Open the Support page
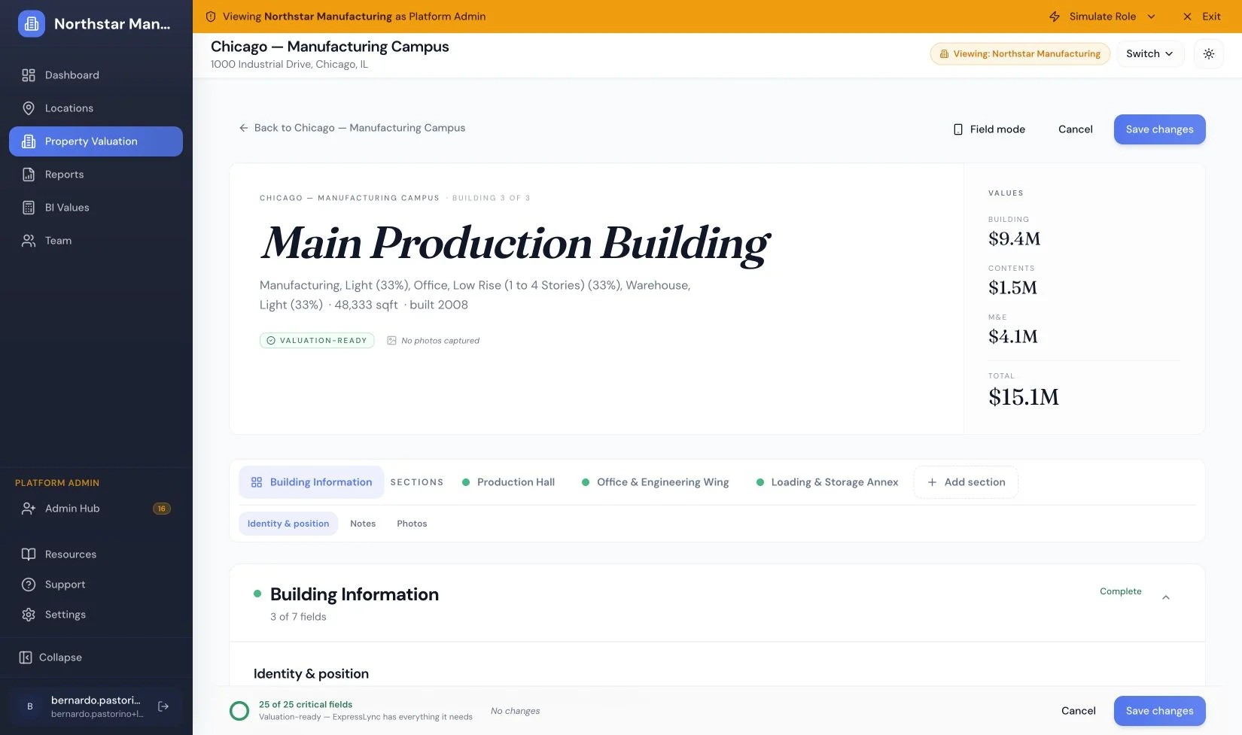This screenshot has width=1242, height=735. pyautogui.click(x=96, y=585)
